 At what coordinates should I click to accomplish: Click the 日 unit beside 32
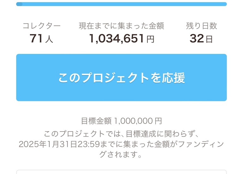coord(209,39)
